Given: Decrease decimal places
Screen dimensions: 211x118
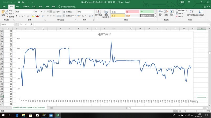Looking at the screenshot, I should pos(93,16).
